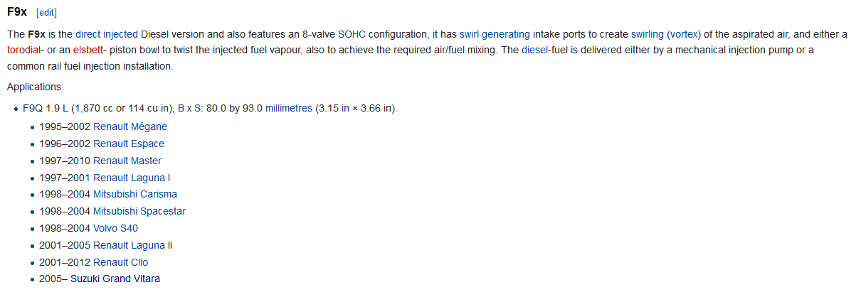Open the direct injected link
856x297 pixels.
tap(107, 34)
